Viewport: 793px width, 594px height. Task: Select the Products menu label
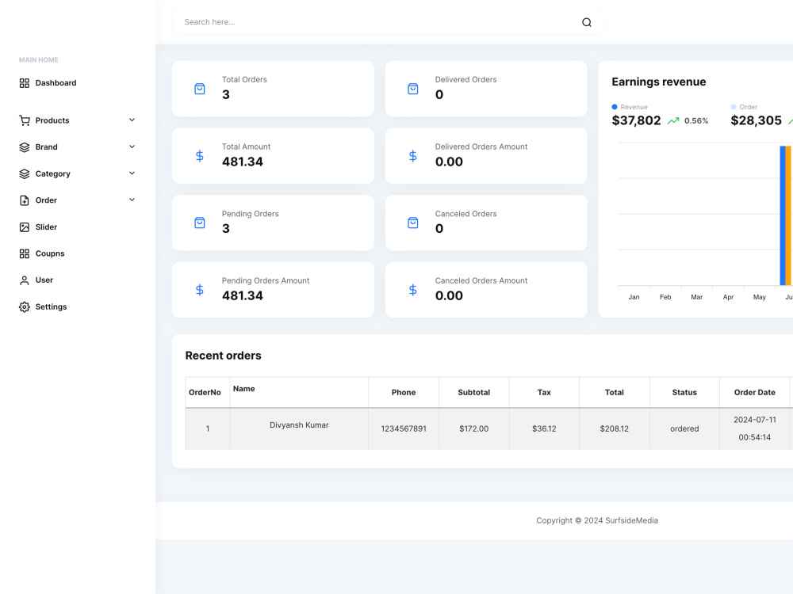tap(52, 120)
